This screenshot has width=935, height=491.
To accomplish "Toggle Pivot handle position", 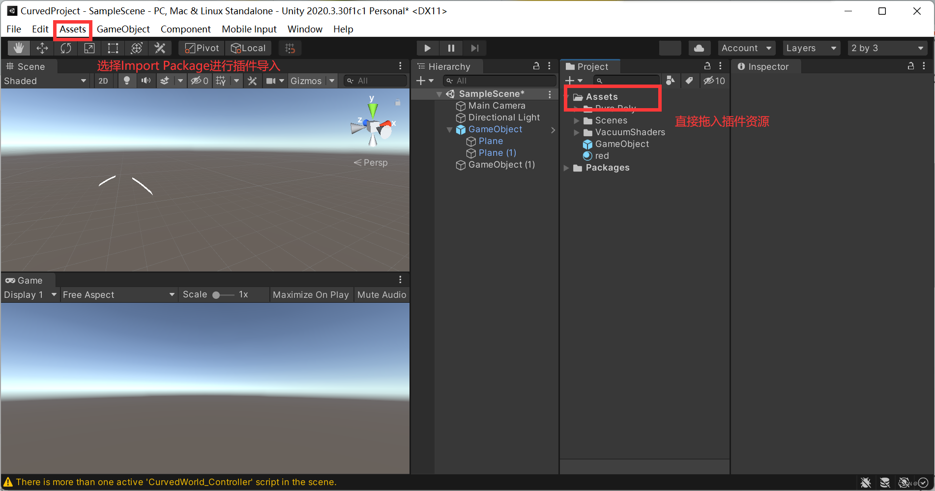I will coord(202,48).
